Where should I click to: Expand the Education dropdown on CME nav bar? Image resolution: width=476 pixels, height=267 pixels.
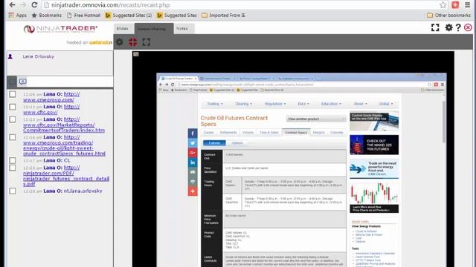[x=331, y=104]
